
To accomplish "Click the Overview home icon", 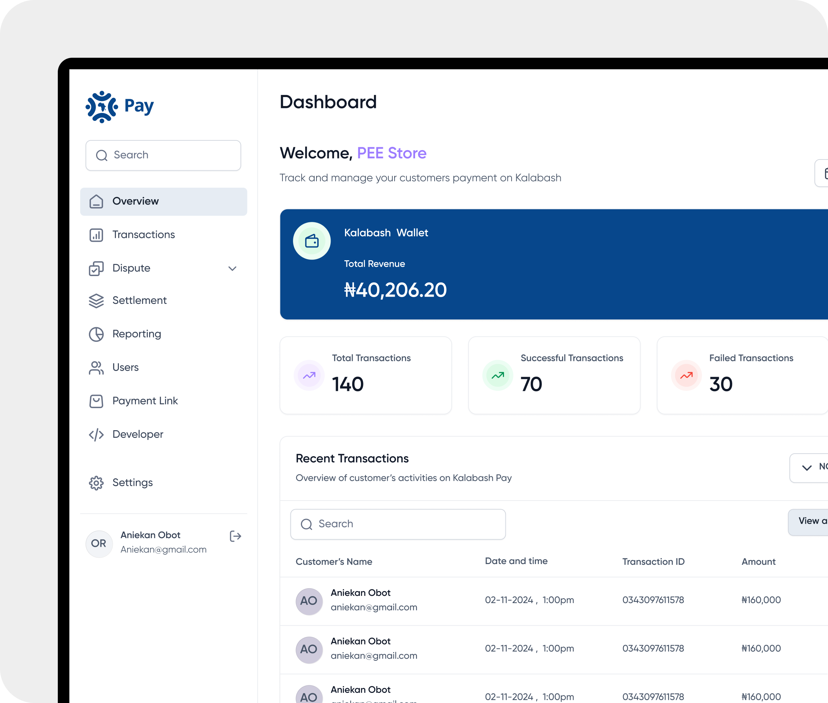I will point(96,202).
